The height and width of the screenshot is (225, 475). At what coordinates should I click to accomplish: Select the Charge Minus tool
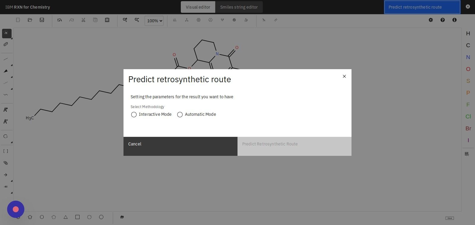point(6,121)
